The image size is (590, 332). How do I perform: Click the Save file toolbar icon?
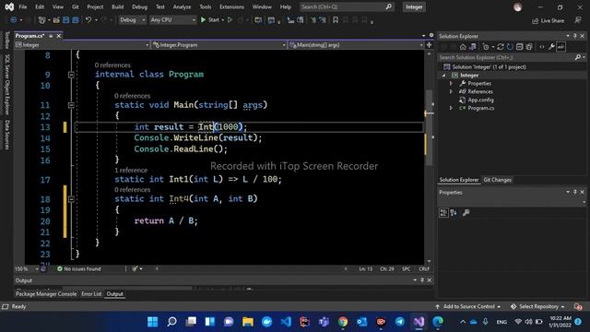click(x=65, y=20)
